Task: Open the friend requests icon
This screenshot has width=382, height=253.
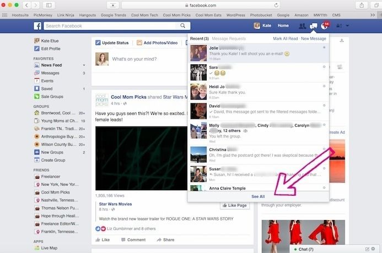Action: click(302, 26)
